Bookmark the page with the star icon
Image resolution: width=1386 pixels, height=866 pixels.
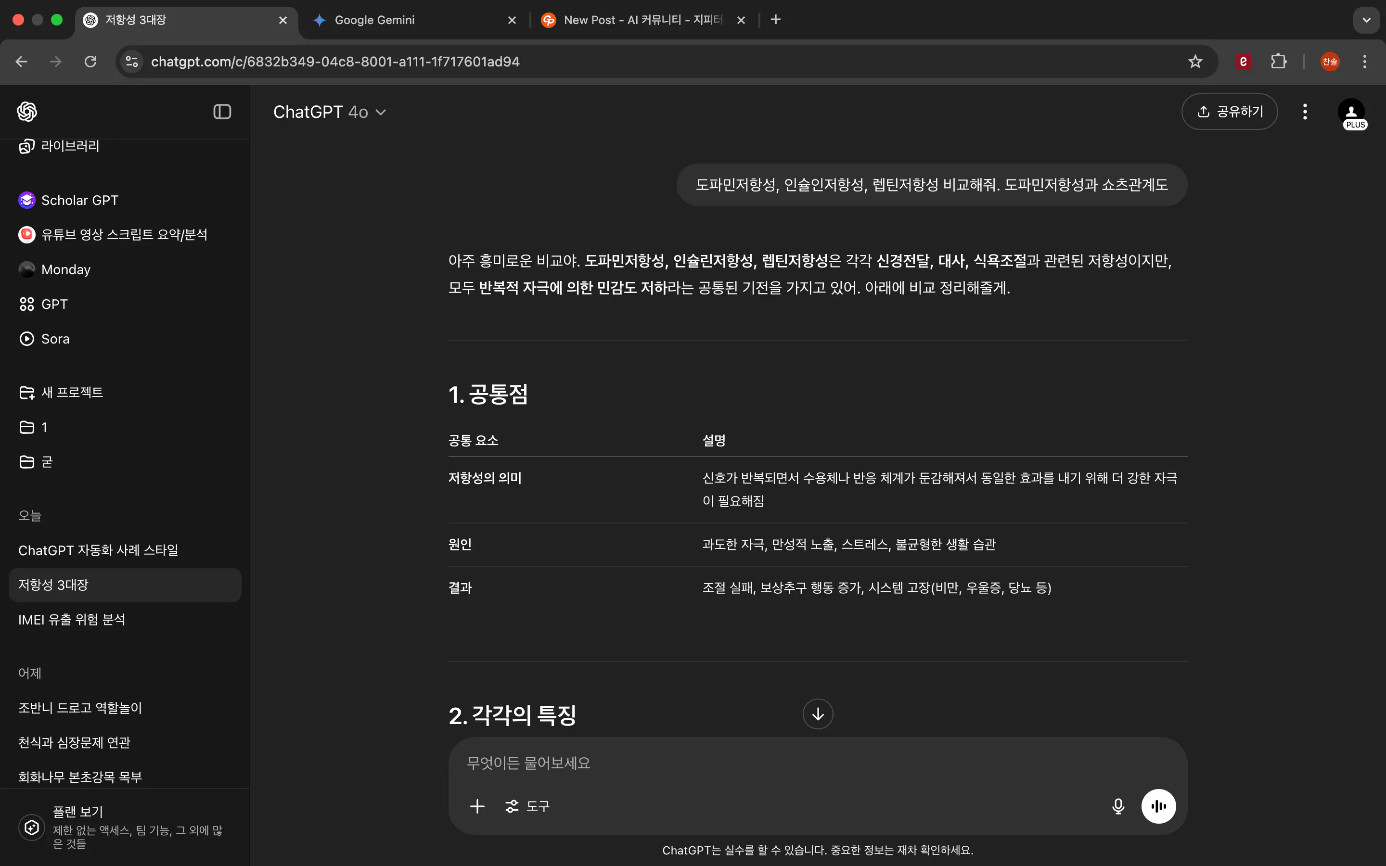pos(1195,61)
